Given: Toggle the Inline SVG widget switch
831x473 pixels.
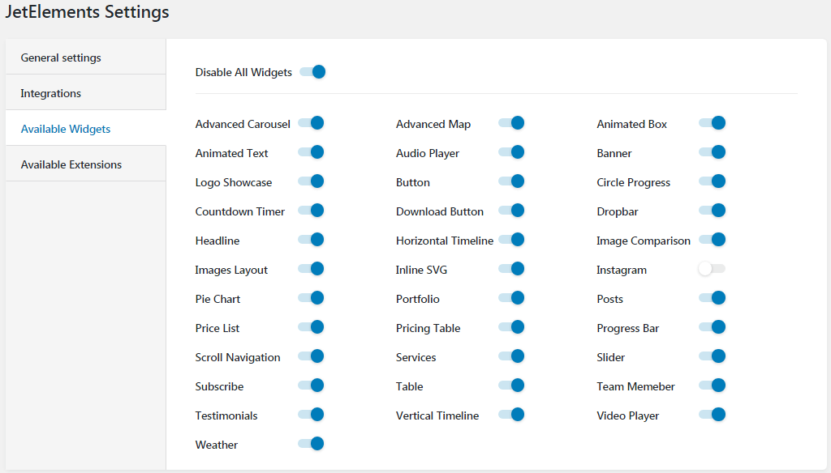Looking at the screenshot, I should pos(511,269).
